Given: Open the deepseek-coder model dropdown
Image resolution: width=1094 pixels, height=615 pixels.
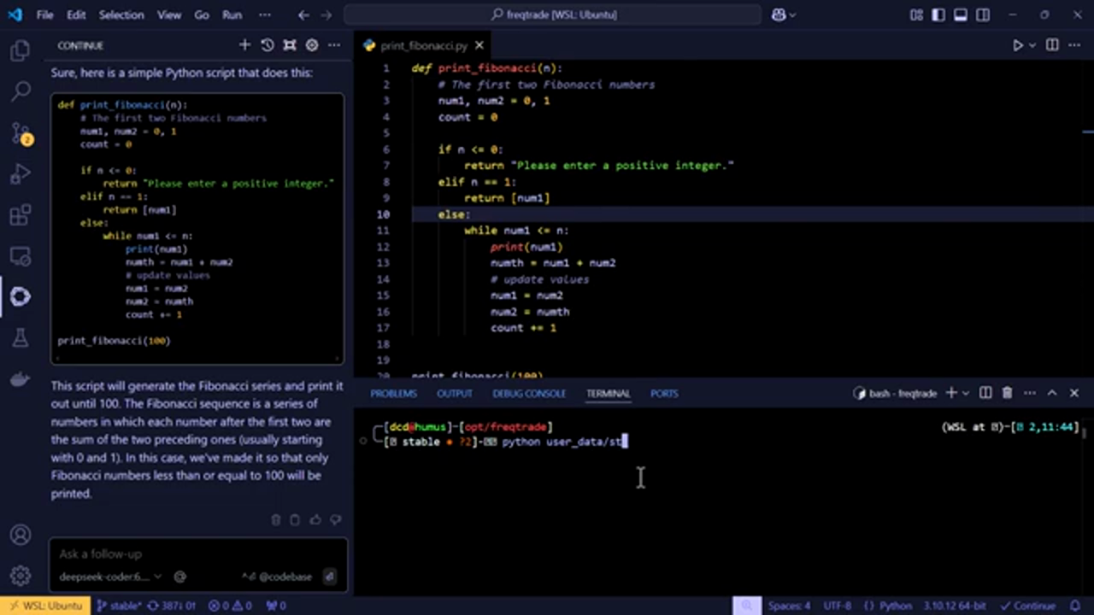Looking at the screenshot, I should (x=110, y=577).
